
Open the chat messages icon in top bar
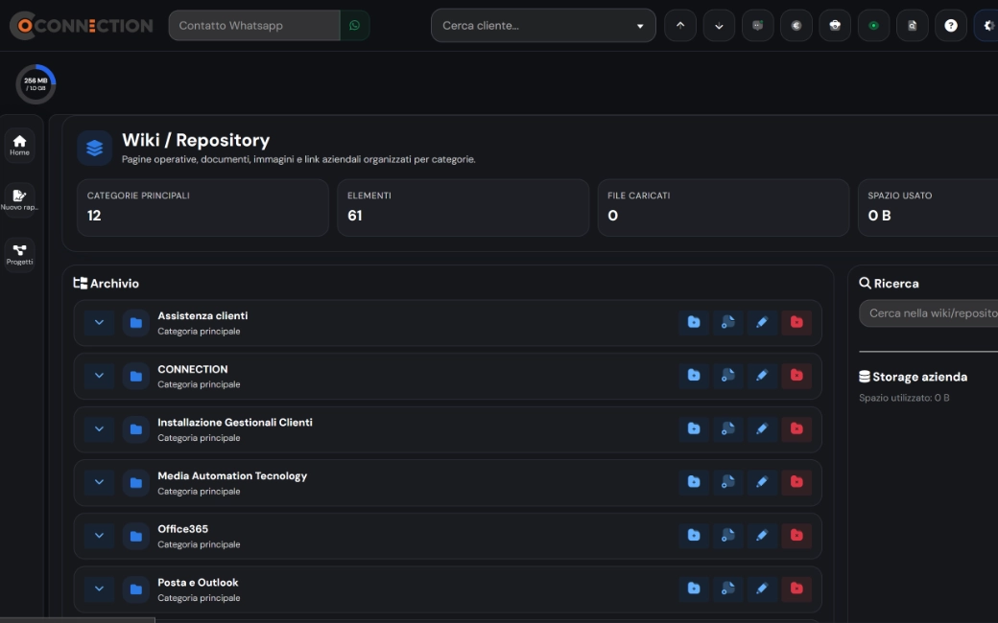757,26
